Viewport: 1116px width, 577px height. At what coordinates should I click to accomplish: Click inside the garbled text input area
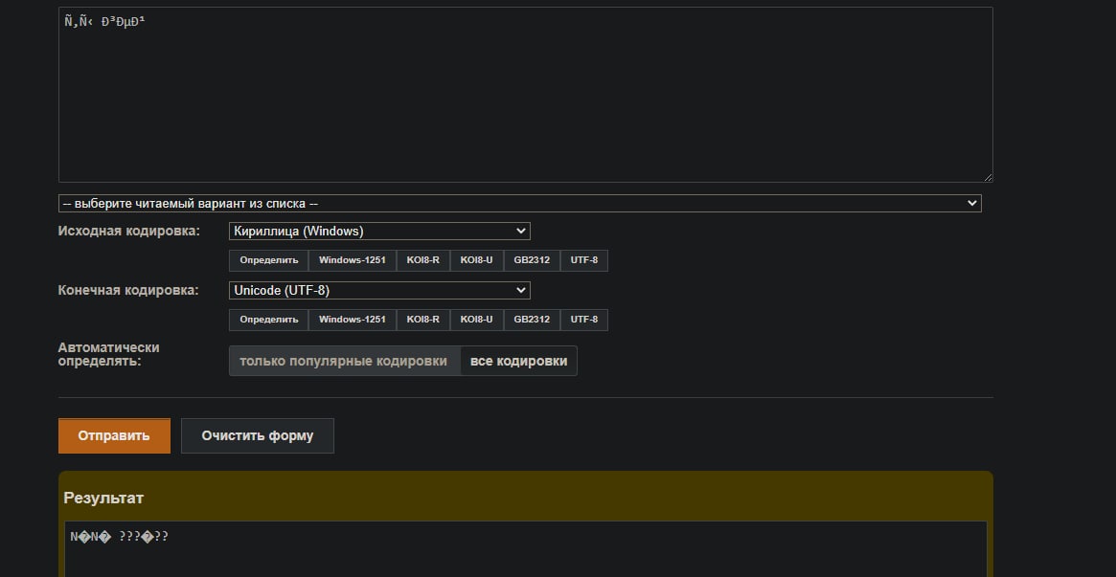525,95
